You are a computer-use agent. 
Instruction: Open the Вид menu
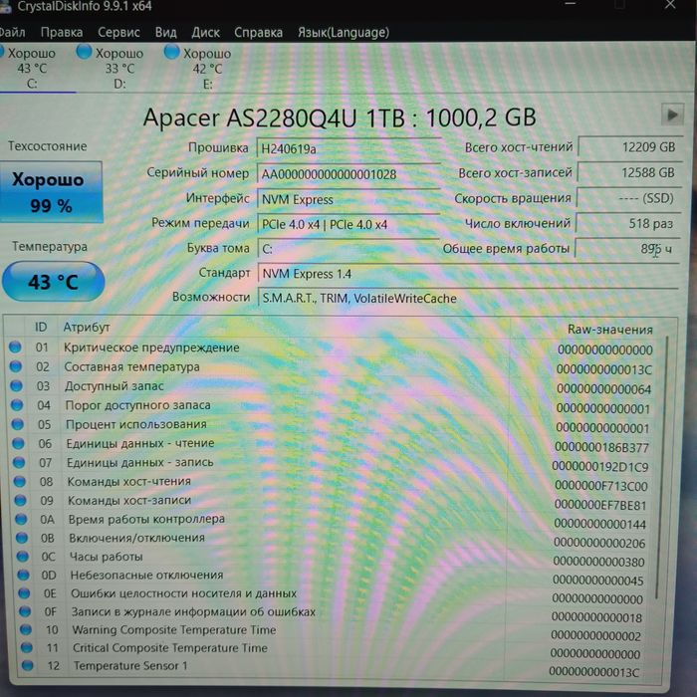point(166,33)
